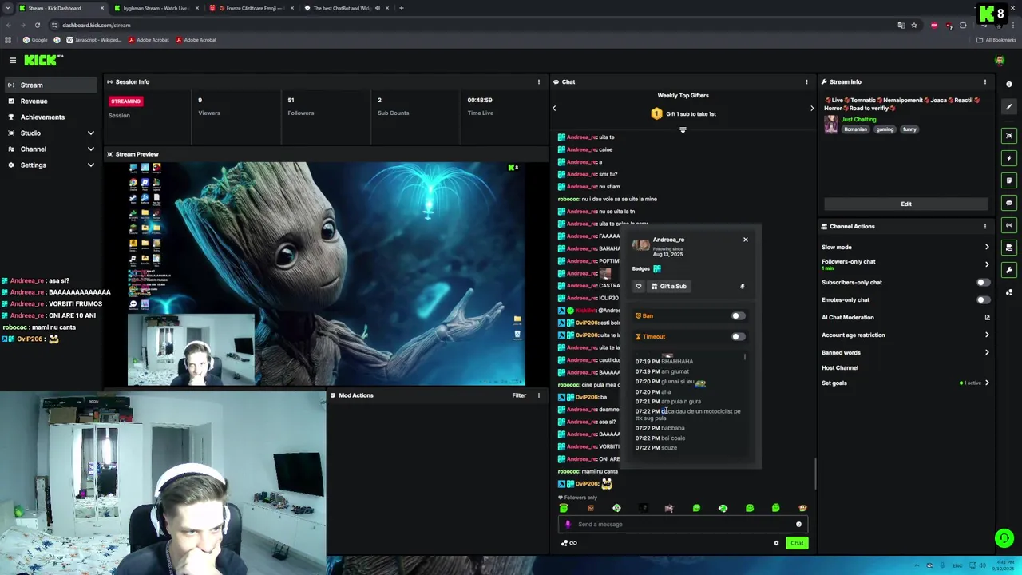Select the Romanian tag

(x=855, y=129)
